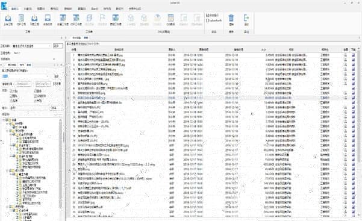Click the greyed-out flag ribbon icon

click(102, 18)
